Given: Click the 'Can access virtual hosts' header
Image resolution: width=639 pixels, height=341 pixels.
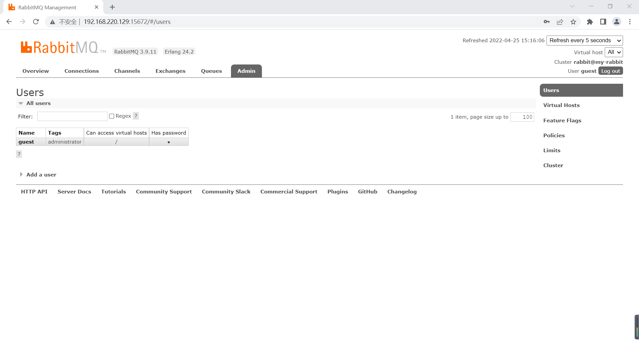Looking at the screenshot, I should (x=116, y=133).
